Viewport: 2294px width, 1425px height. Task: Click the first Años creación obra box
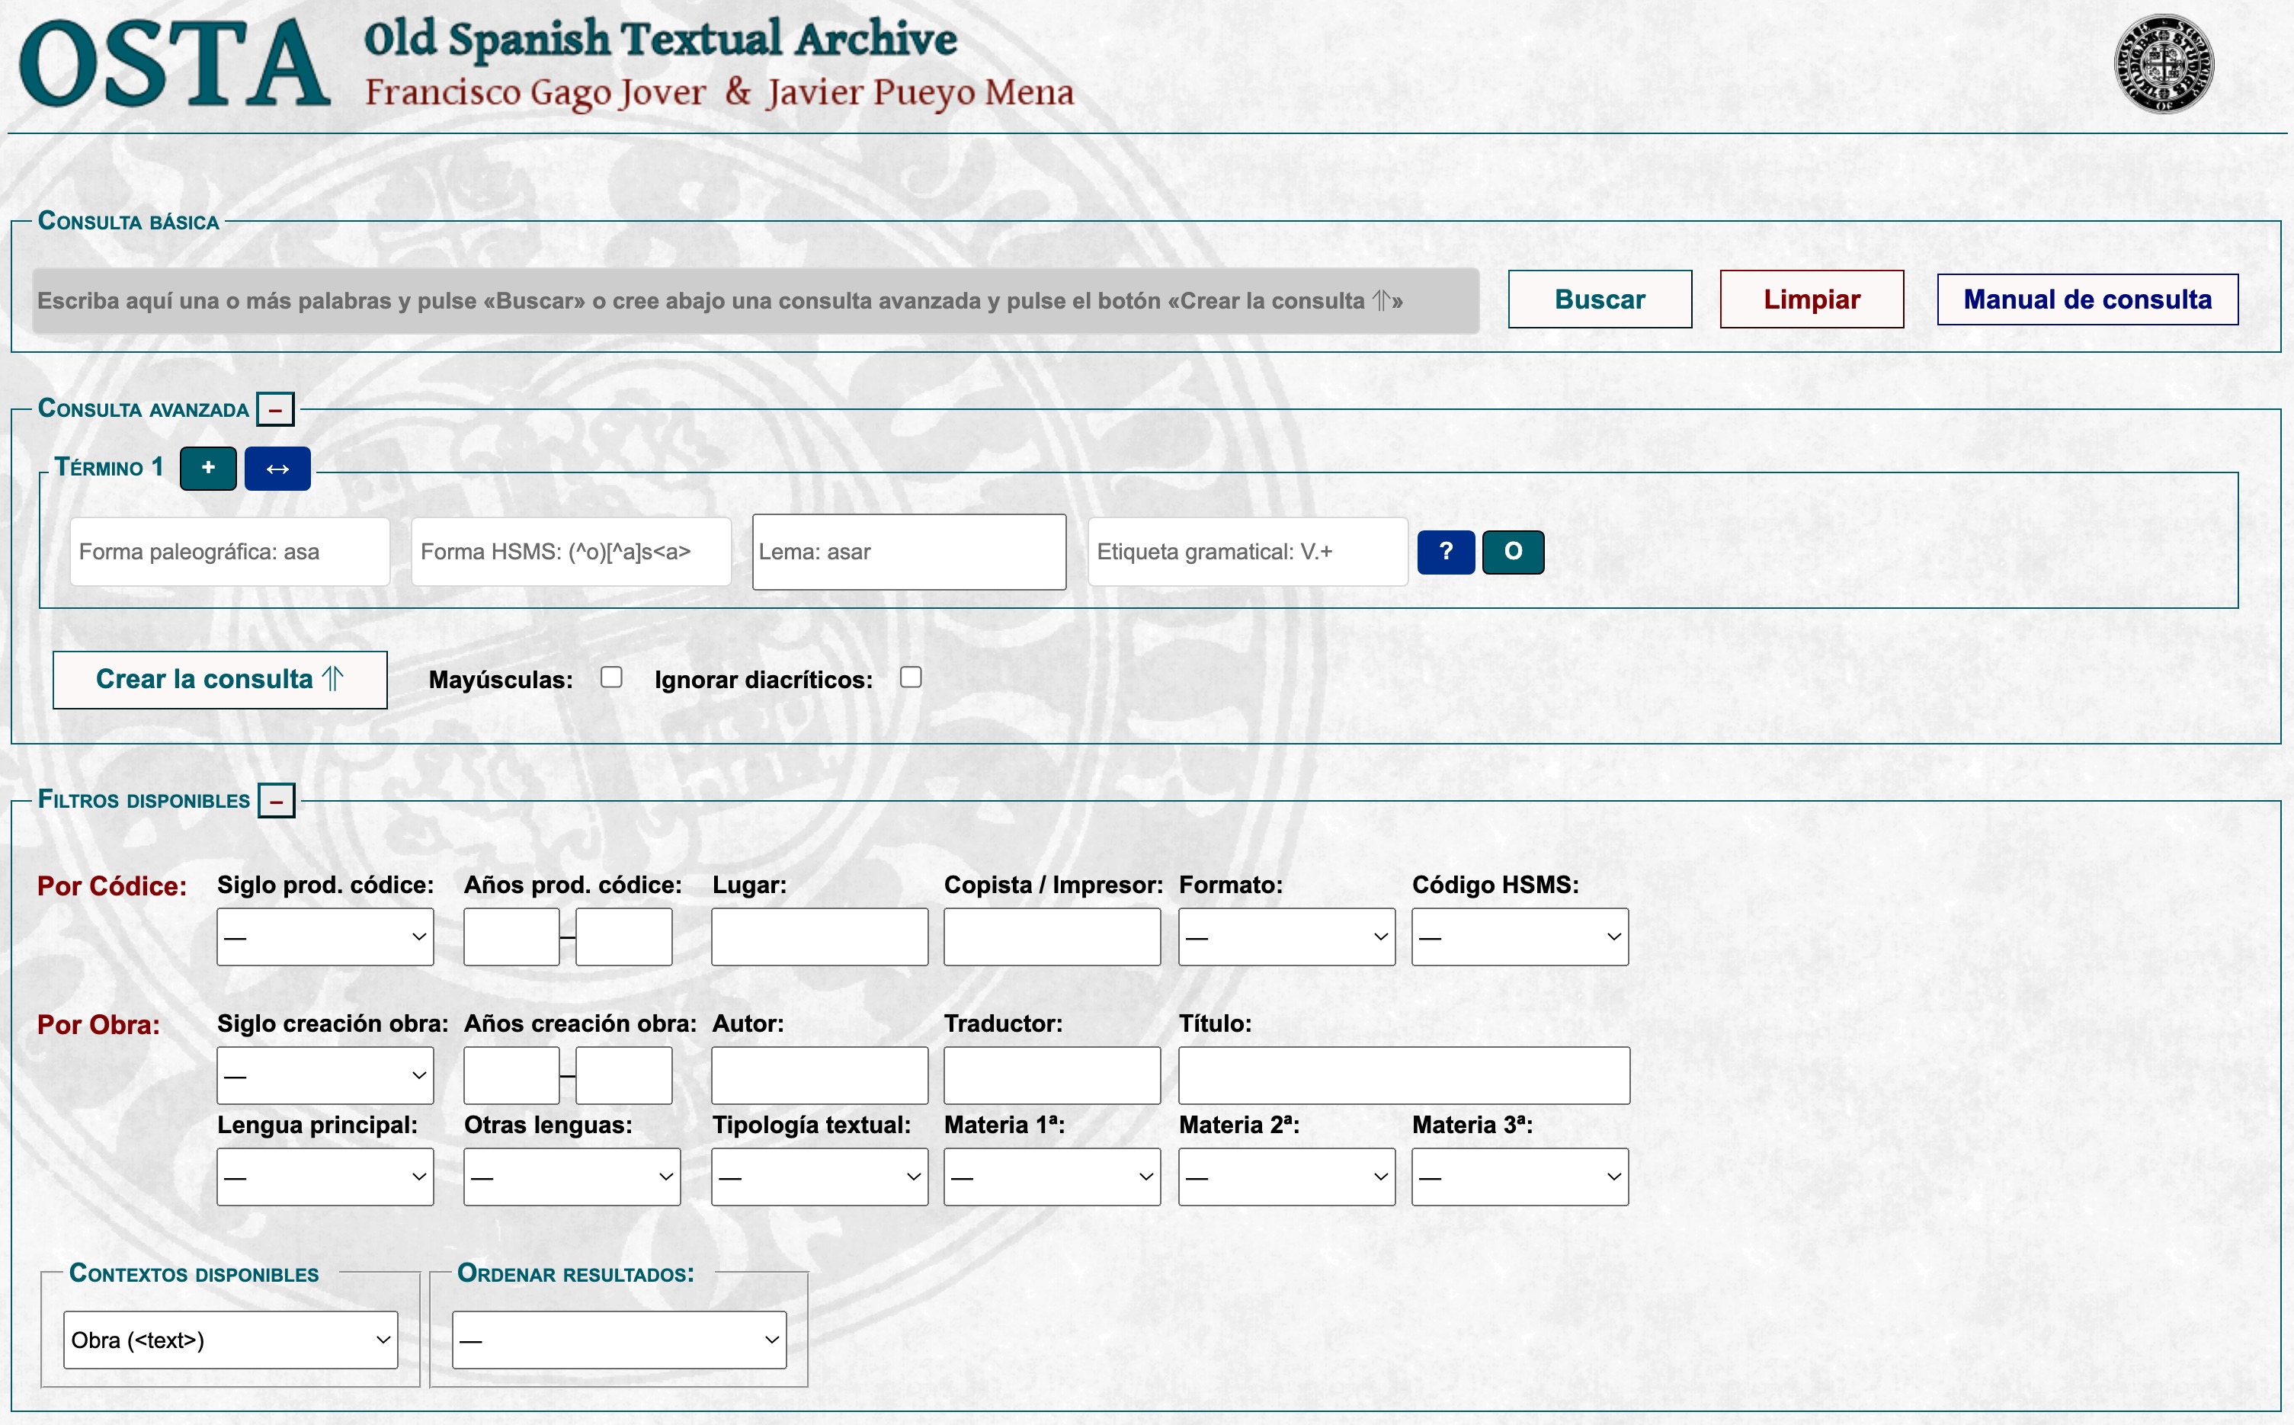[x=511, y=1075]
